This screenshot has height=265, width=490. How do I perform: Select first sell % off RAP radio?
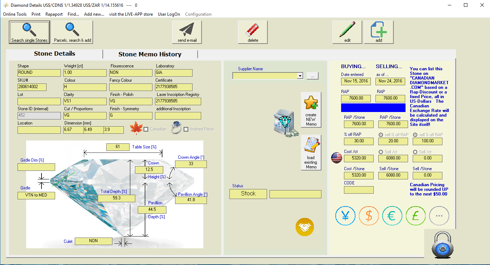381,135
